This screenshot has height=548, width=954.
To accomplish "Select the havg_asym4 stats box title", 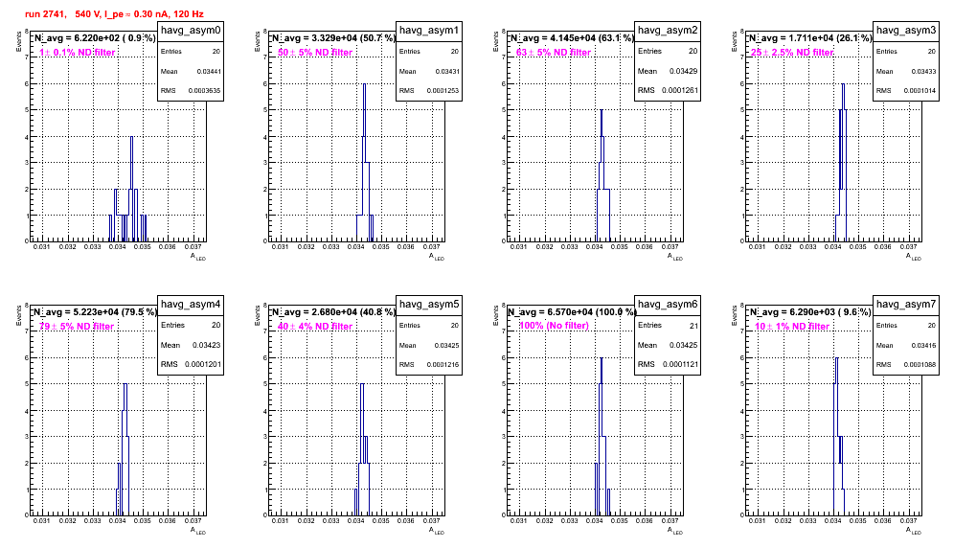I will pos(191,305).
